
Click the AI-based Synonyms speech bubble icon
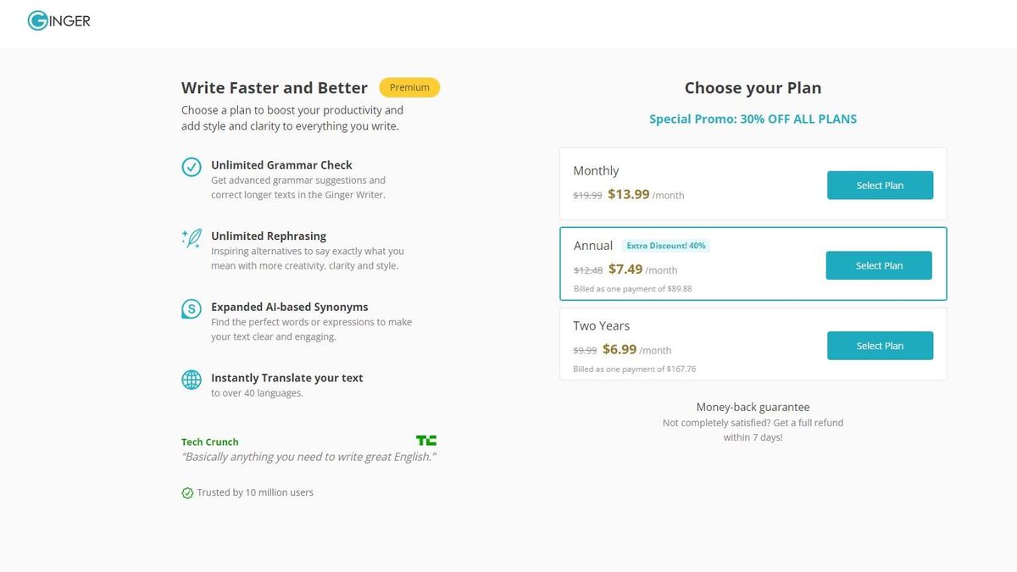(x=192, y=310)
